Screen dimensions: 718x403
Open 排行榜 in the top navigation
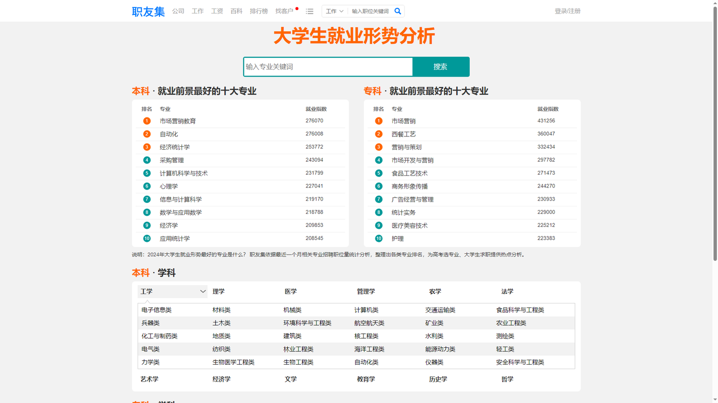259,11
